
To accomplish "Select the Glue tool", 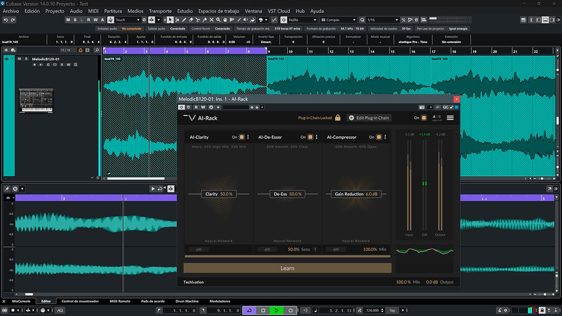I will pyautogui.click(x=205, y=20).
